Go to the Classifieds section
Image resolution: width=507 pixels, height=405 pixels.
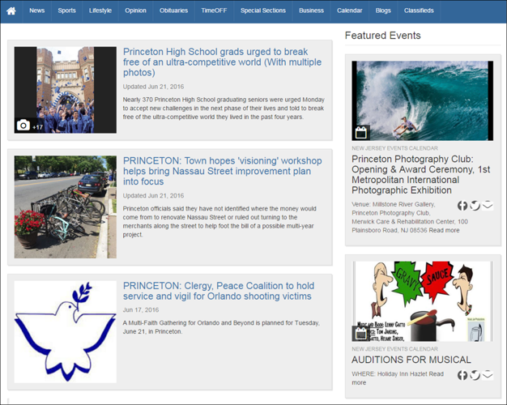[419, 11]
